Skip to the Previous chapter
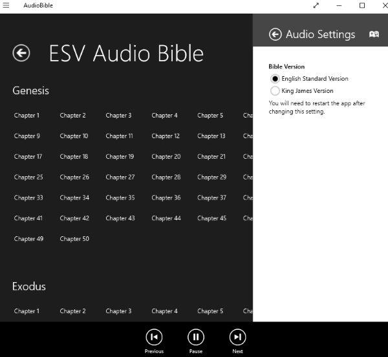This screenshot has height=357, width=388. [x=154, y=336]
